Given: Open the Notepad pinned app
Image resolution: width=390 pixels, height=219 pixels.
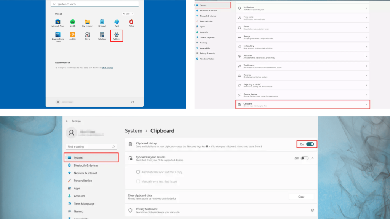Looking at the screenshot, I should tap(102, 22).
